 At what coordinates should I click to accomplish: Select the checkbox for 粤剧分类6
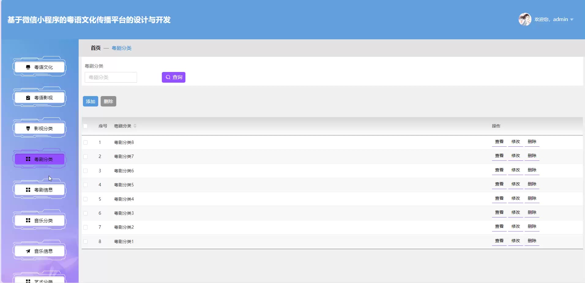point(85,171)
